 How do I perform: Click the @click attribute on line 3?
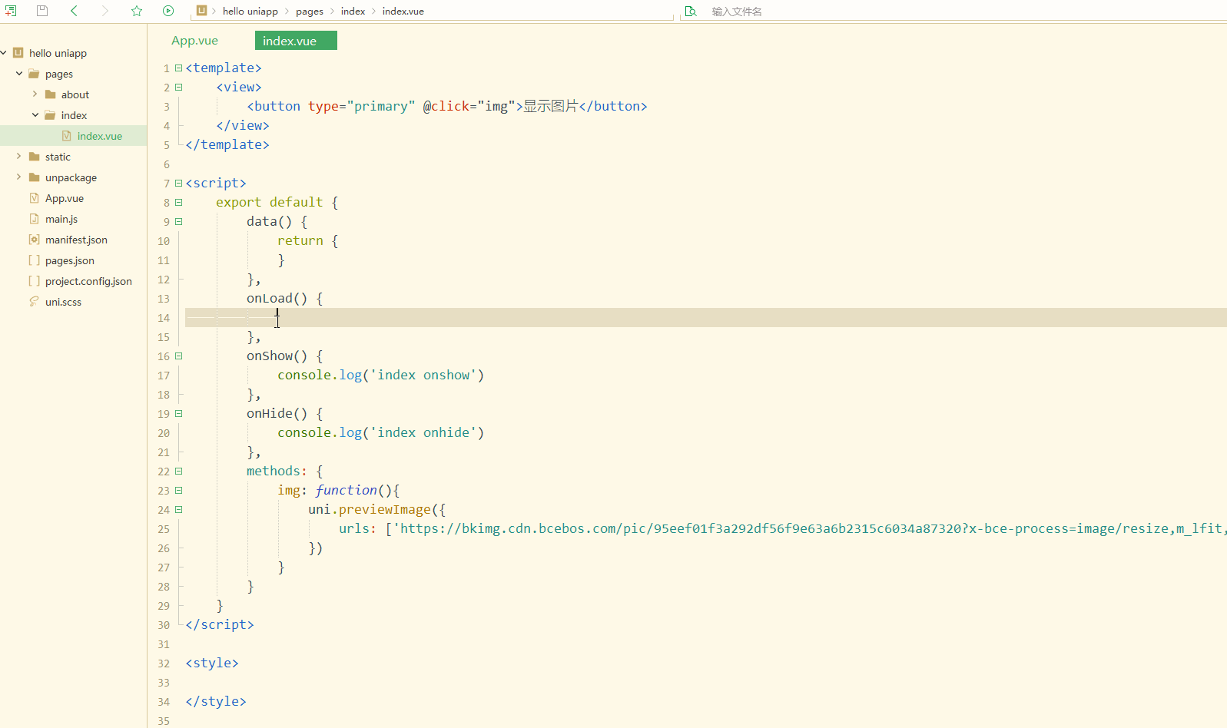coord(446,106)
